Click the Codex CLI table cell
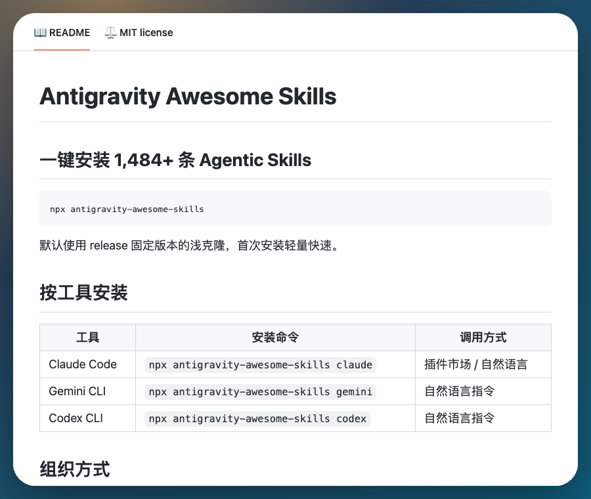The width and height of the screenshot is (591, 499). click(x=87, y=418)
